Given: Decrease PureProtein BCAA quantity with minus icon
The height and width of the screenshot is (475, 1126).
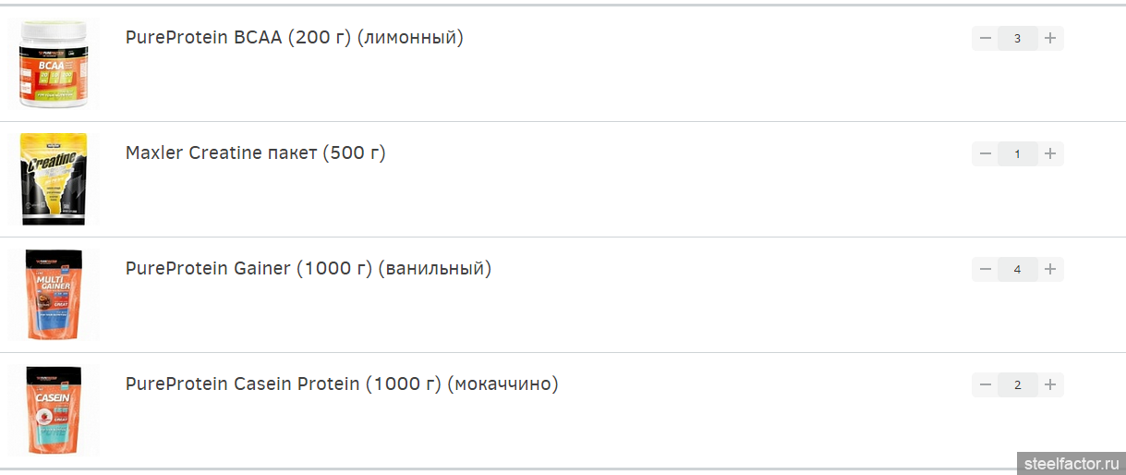Looking at the screenshot, I should pos(985,38).
